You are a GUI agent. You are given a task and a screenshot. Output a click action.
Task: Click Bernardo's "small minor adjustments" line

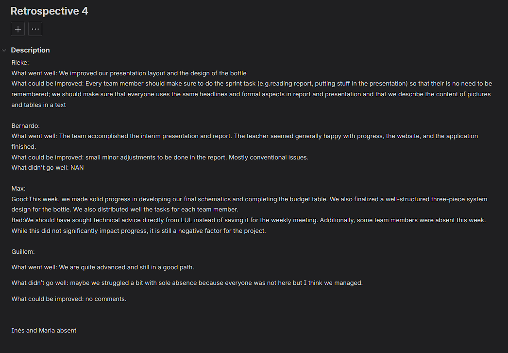160,157
